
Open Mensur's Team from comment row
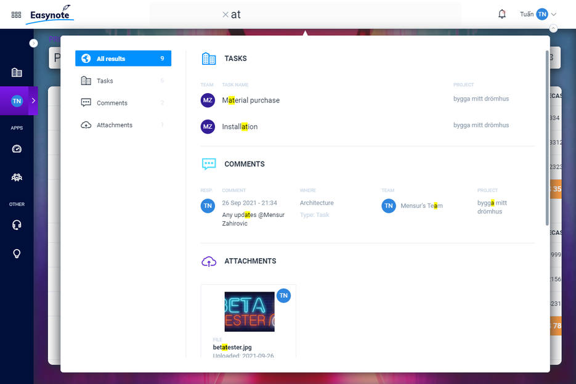pos(421,206)
